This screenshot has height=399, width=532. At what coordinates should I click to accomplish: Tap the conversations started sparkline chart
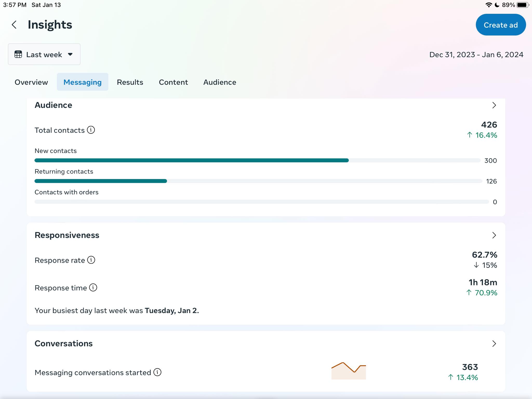tap(349, 371)
